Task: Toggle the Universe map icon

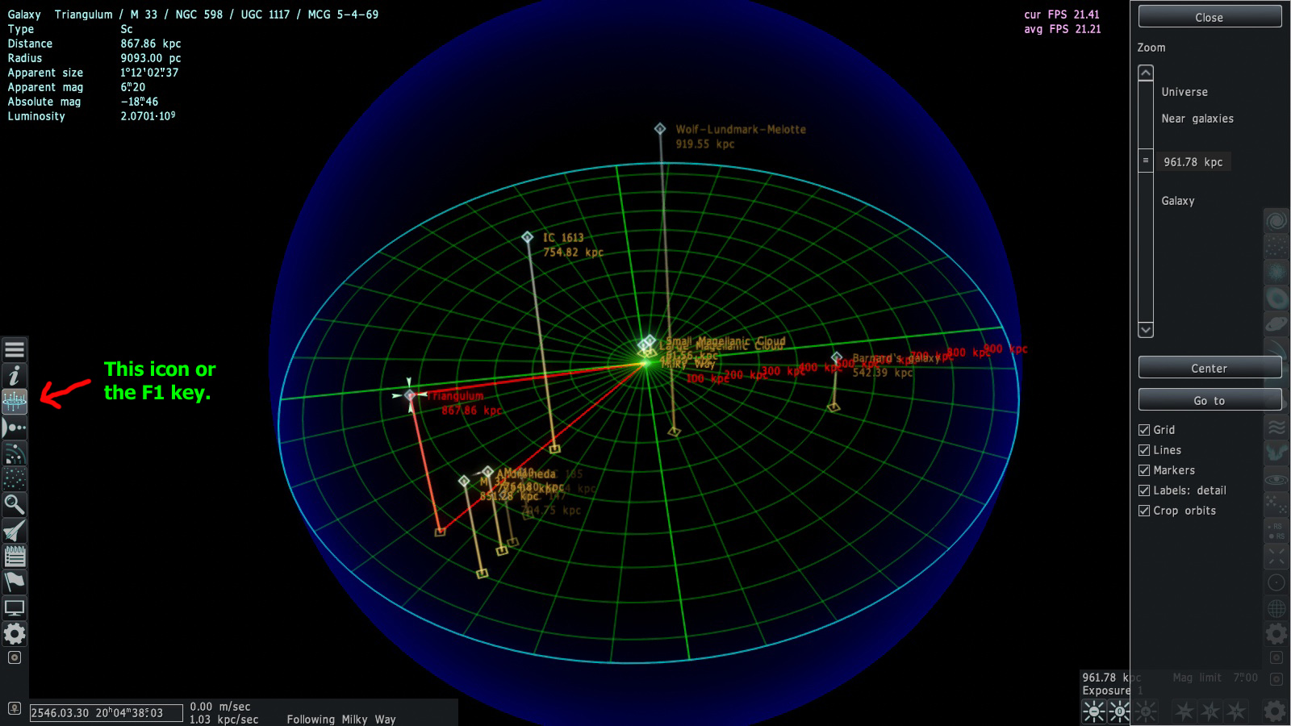Action: point(15,401)
